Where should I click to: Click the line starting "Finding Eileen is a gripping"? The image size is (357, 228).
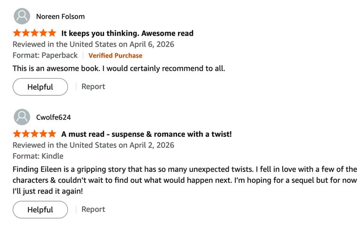[x=185, y=169]
